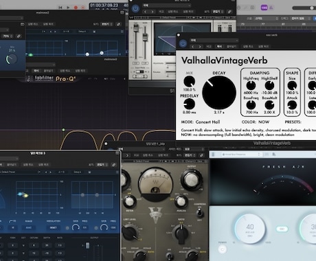
Task: Open the PRESETS menu in ValhallaVintageVerb
Action: [293, 122]
